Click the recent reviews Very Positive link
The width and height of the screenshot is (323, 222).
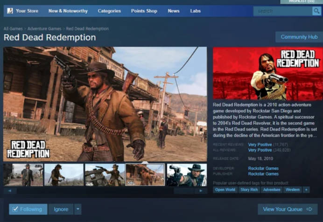260,145
